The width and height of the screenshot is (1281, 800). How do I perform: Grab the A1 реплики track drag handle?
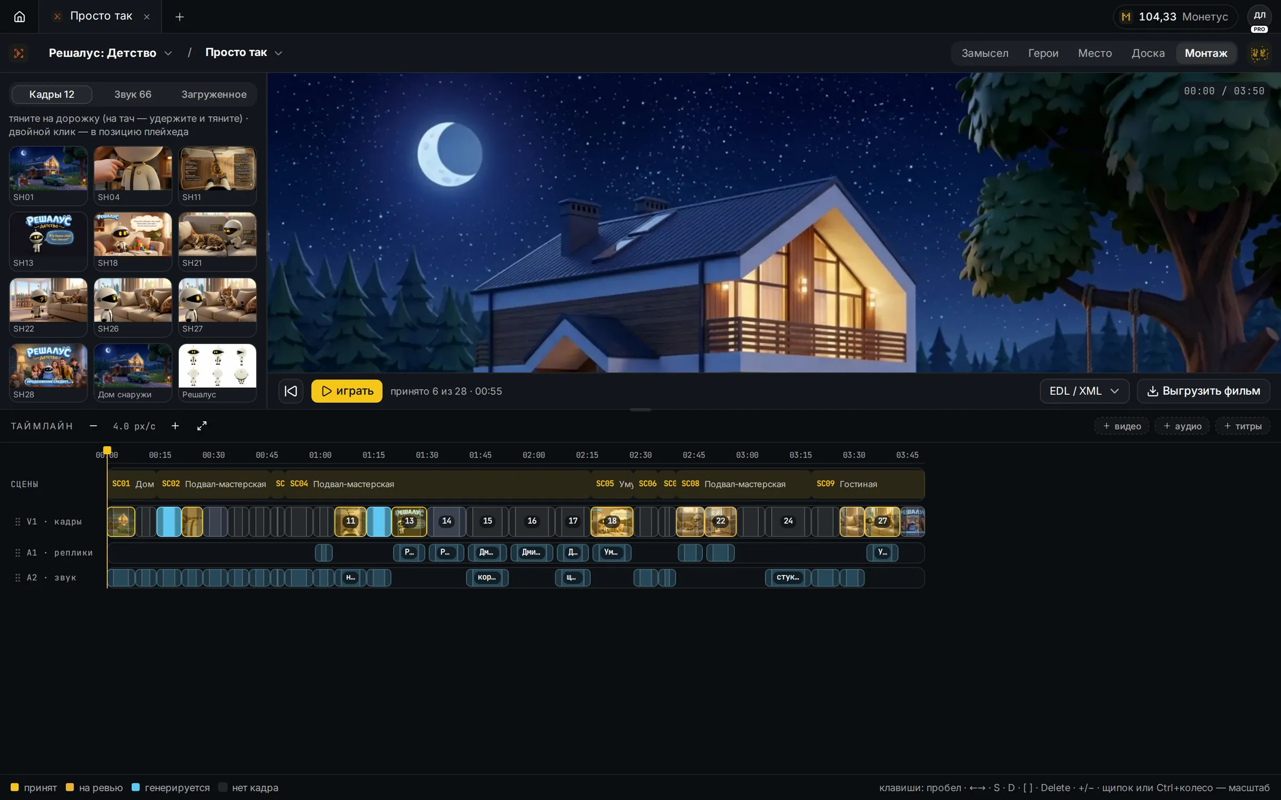pos(18,553)
